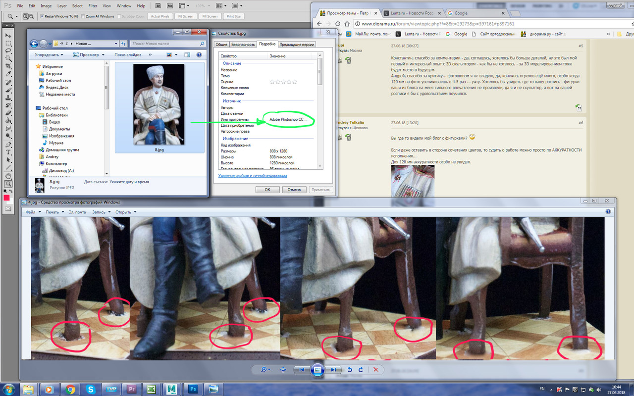This screenshot has height=396, width=634.
Task: Open Photoshop Layer menu
Action: click(62, 6)
